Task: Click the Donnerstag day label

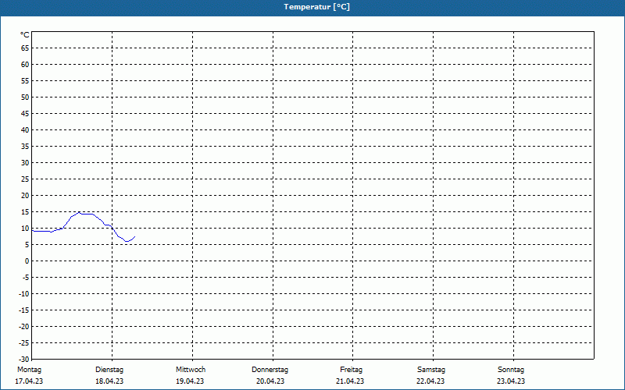Action: pyautogui.click(x=270, y=370)
